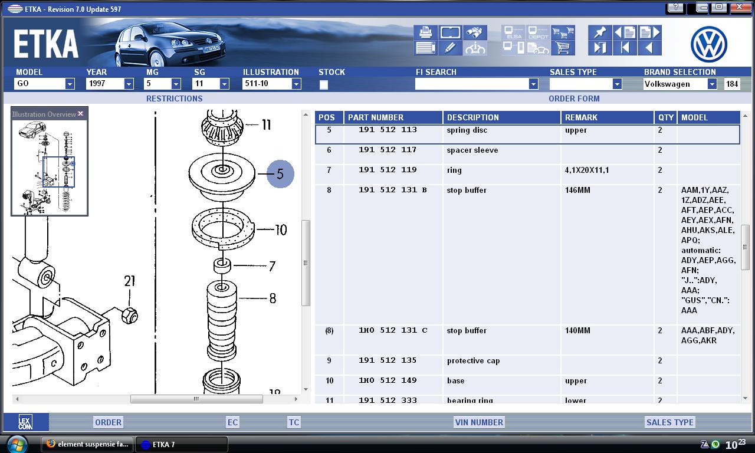Click the help question mark button
Screen dimensions: 755x453
click(675, 8)
